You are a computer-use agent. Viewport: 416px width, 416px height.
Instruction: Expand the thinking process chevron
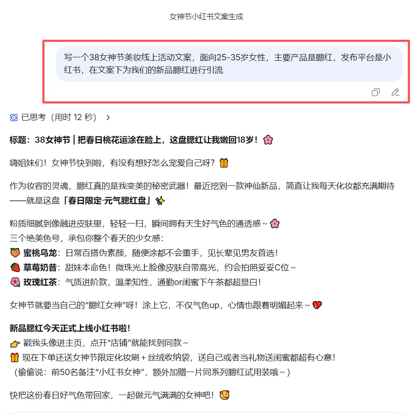pos(108,118)
